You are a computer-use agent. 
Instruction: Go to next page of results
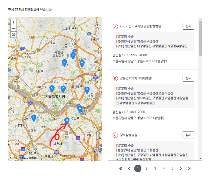181,168
